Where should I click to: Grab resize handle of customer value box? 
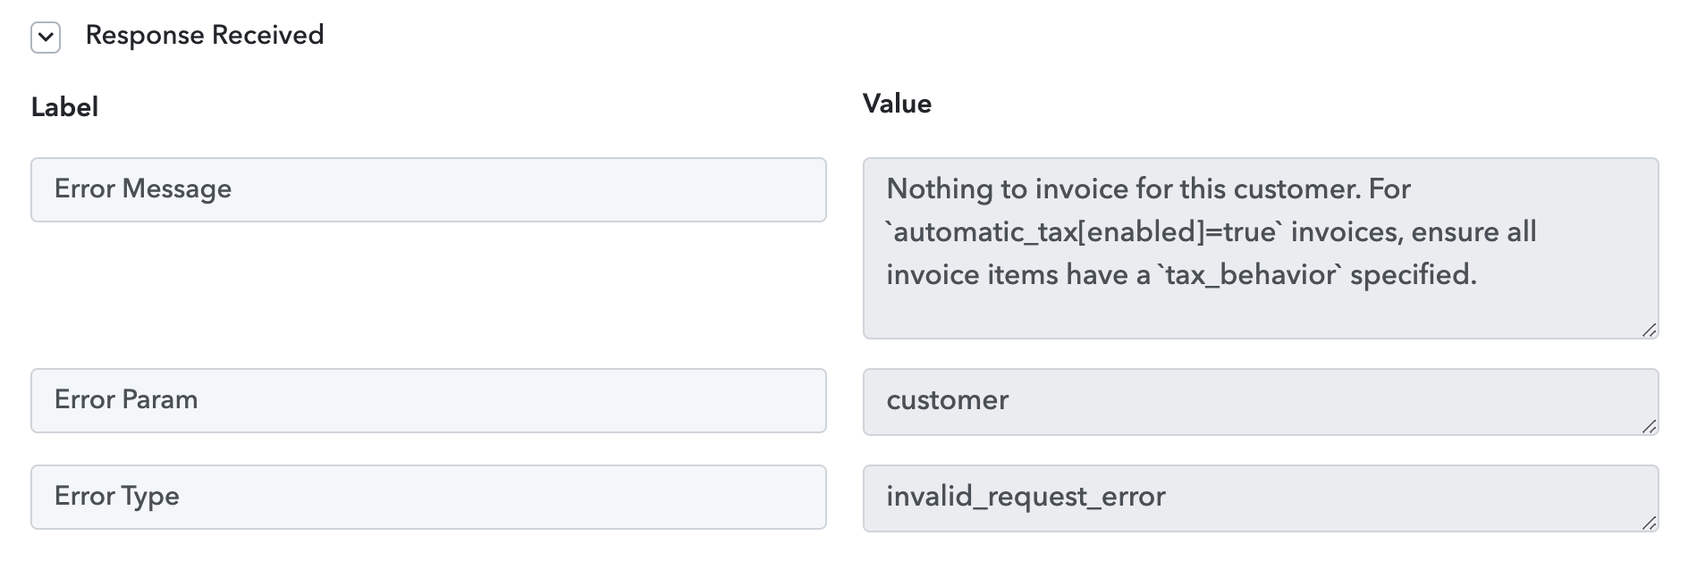(1650, 426)
